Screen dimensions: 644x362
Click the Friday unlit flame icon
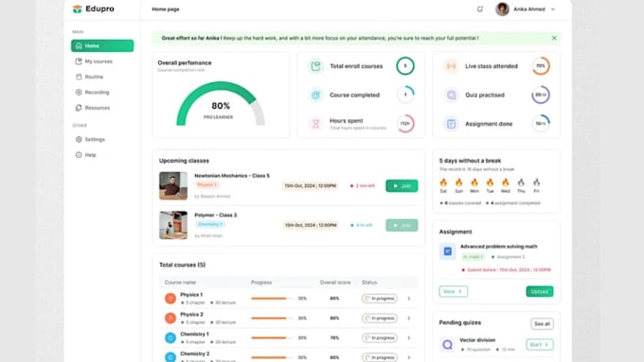[536, 182]
